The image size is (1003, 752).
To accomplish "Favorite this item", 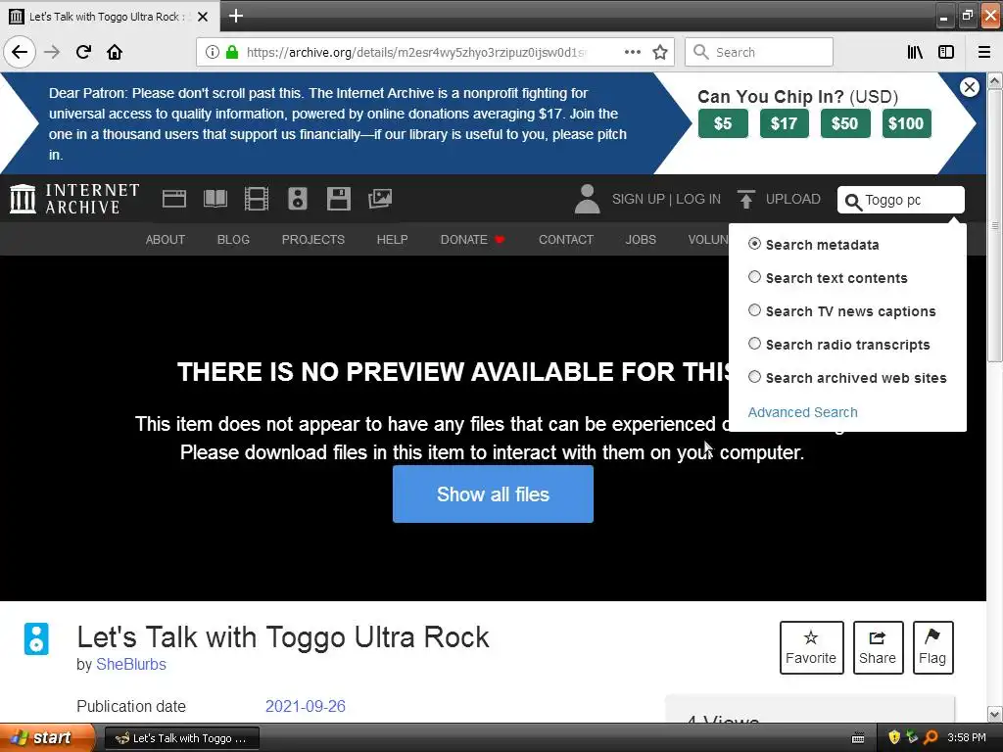I will (811, 647).
